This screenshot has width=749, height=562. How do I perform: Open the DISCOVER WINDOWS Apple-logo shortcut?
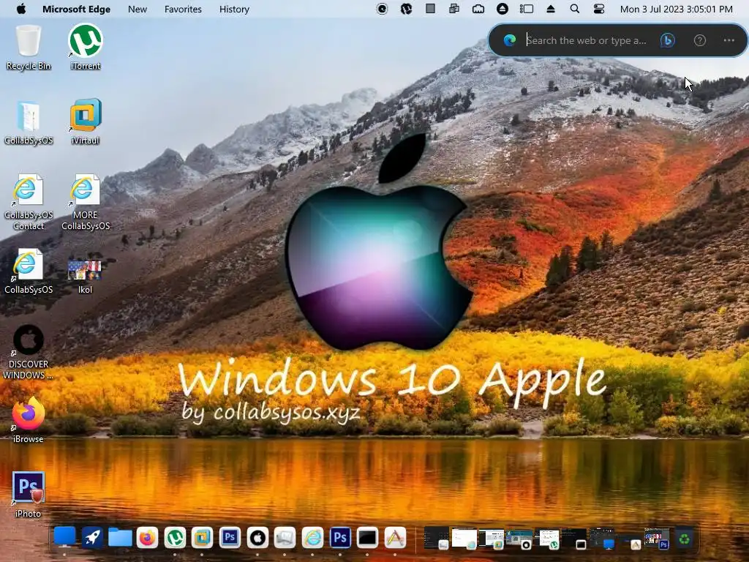coord(29,352)
